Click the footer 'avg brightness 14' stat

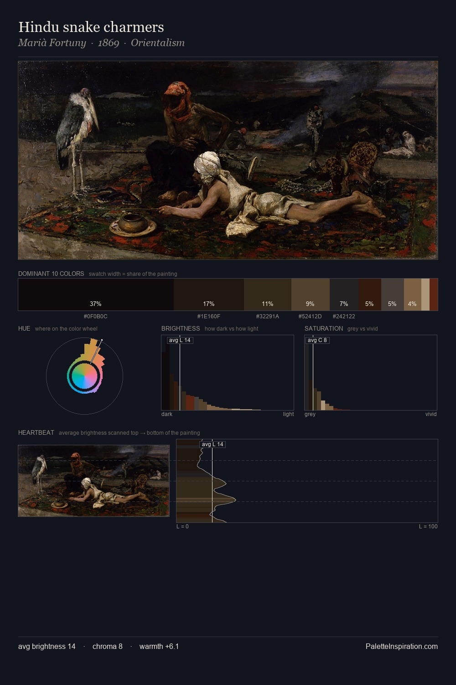pos(47,646)
